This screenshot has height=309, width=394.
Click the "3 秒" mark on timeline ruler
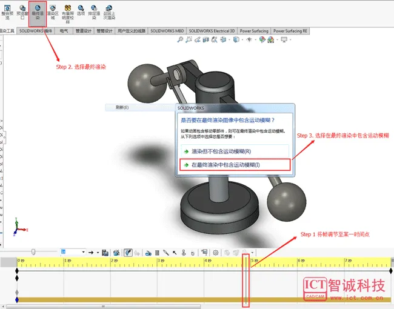pos(160,261)
